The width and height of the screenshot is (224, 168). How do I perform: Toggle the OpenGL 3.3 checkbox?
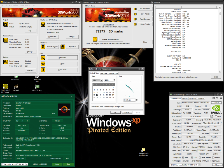(x=211, y=161)
